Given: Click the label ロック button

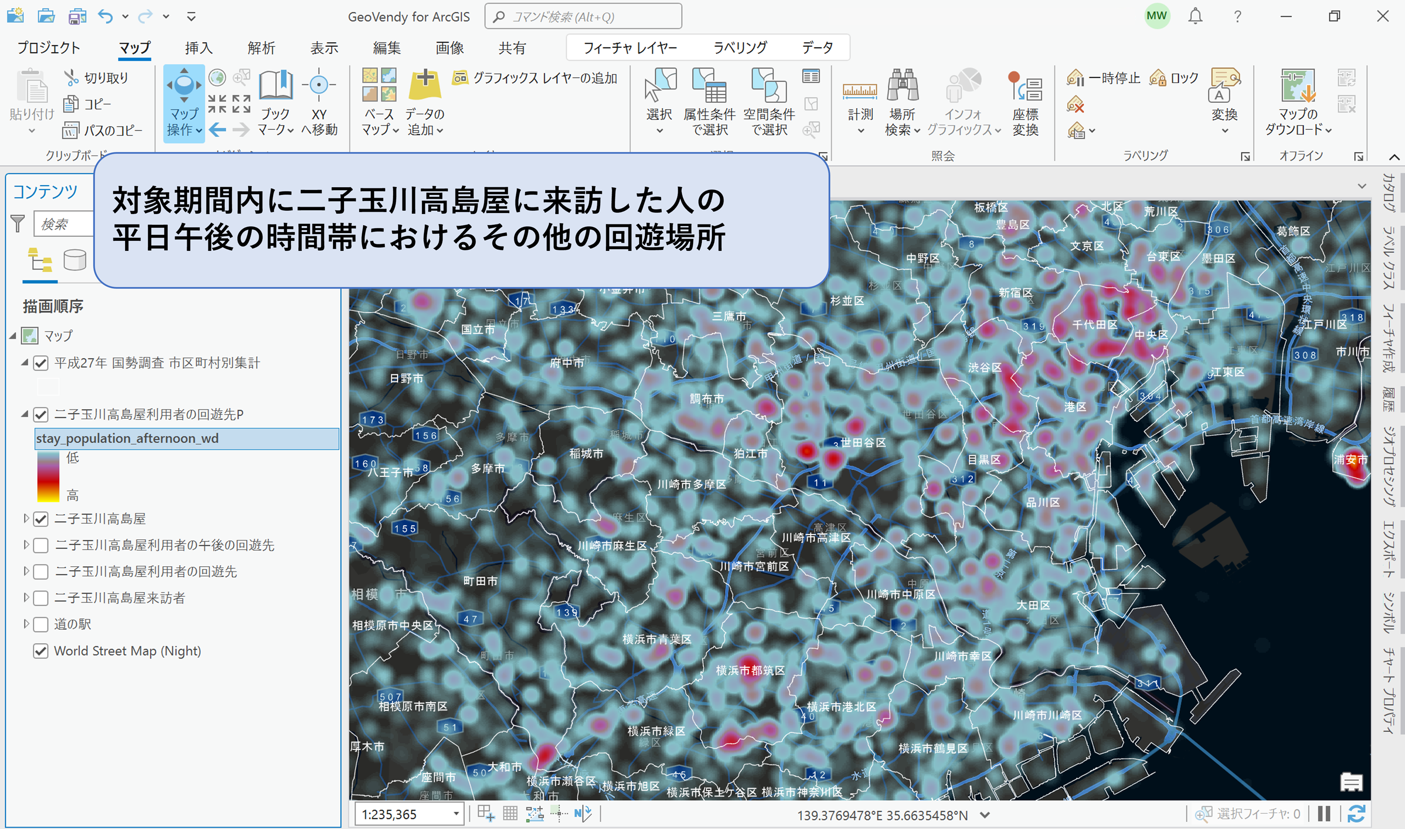Looking at the screenshot, I should tap(1174, 78).
